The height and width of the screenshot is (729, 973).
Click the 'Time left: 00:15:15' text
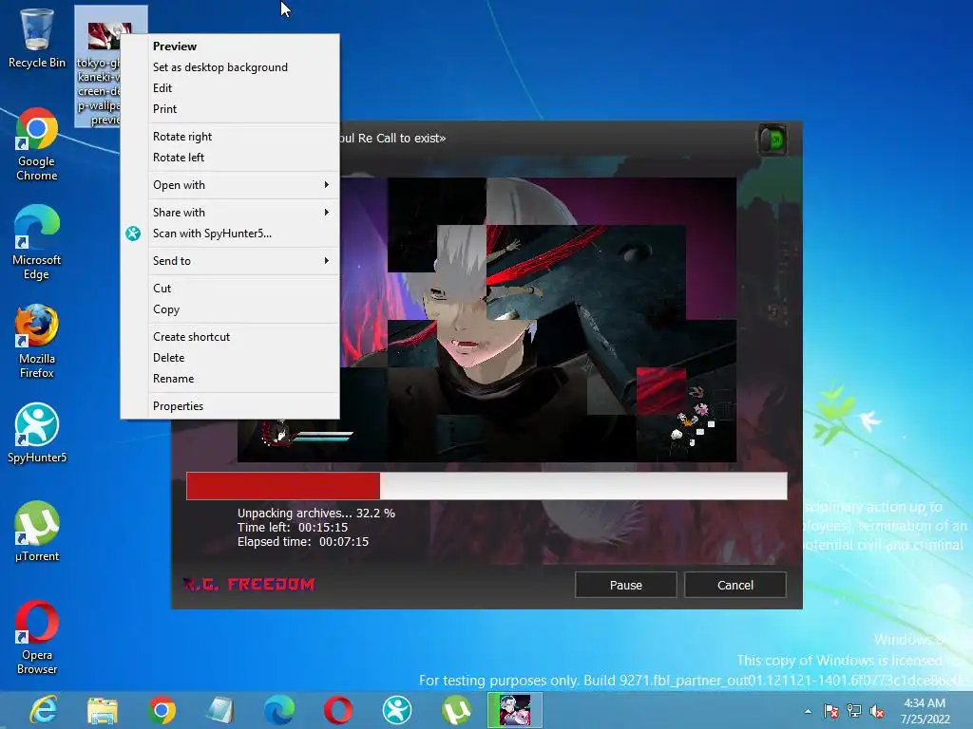click(293, 527)
